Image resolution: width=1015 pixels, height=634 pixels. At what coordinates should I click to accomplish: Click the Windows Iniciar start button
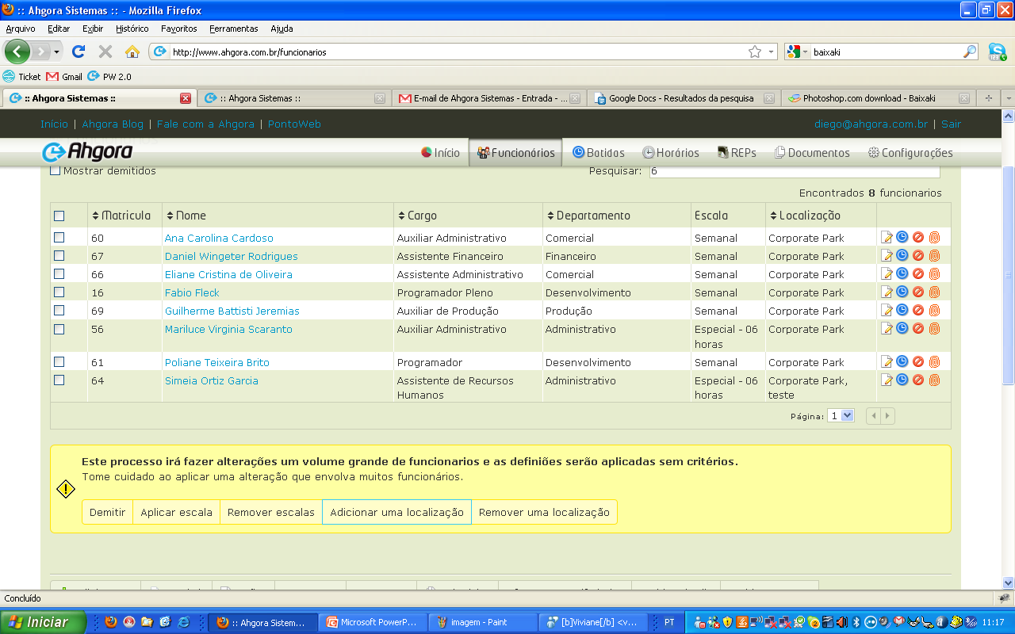43,622
